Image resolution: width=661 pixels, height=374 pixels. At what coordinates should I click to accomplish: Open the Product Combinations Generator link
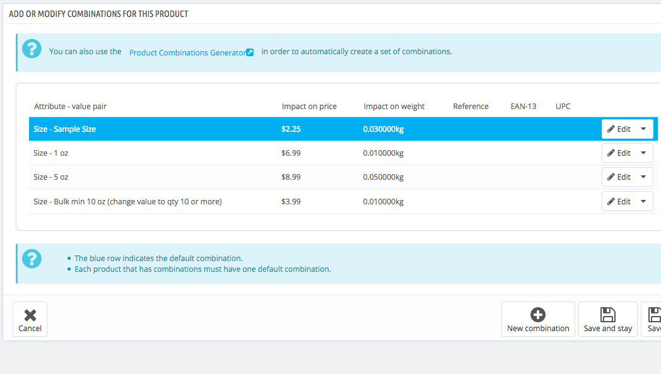tap(187, 53)
